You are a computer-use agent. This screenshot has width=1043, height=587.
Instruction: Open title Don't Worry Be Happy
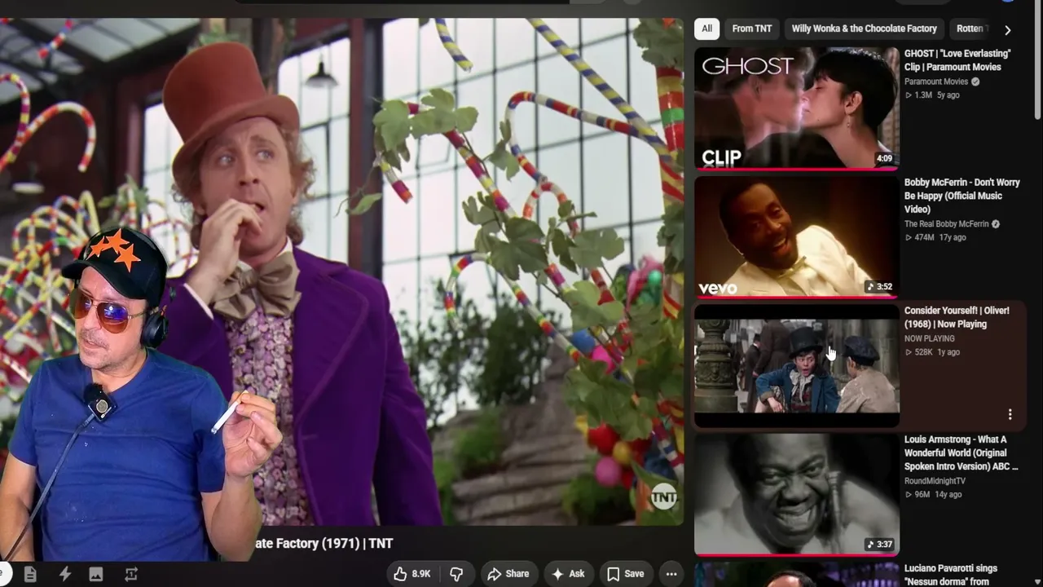(x=962, y=196)
